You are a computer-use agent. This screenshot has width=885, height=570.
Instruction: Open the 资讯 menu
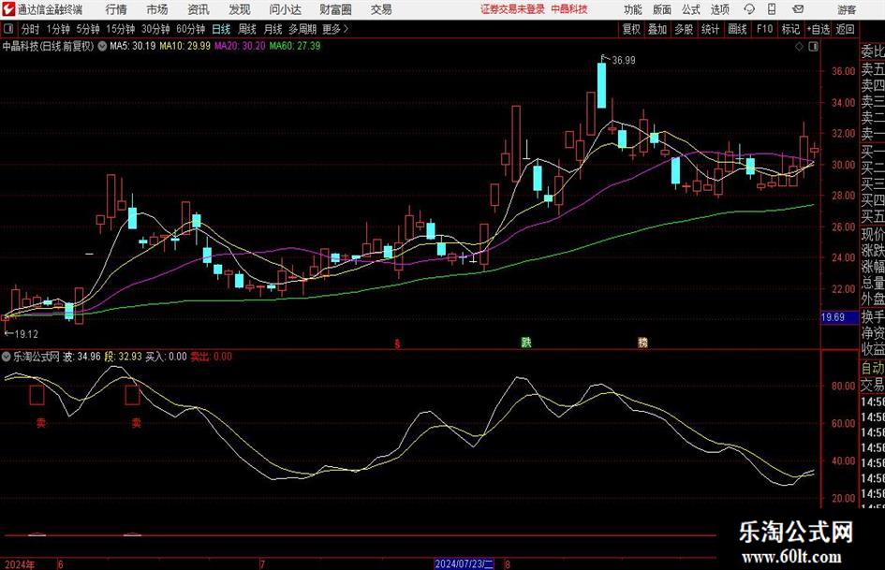coord(199,9)
